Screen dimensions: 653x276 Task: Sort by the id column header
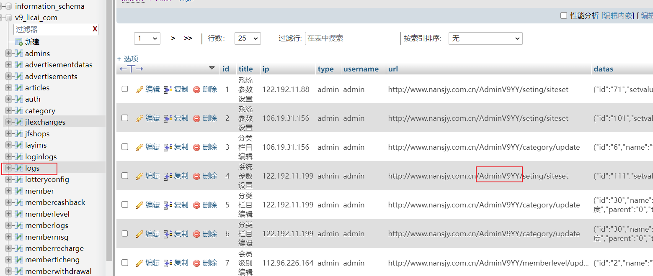(226, 69)
